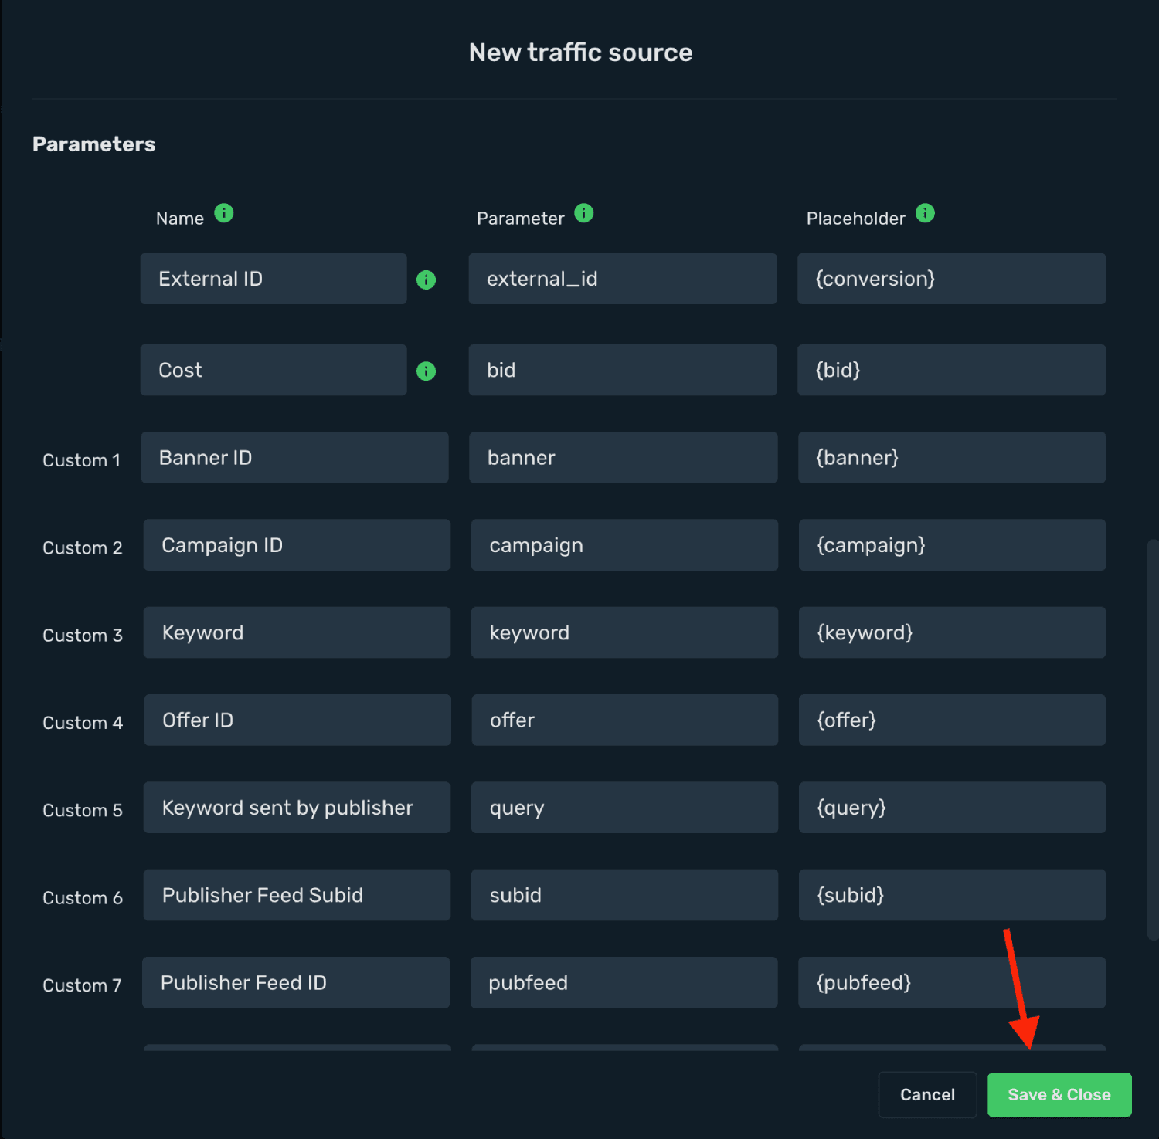
Task: Edit the bid parameter field
Action: (623, 370)
